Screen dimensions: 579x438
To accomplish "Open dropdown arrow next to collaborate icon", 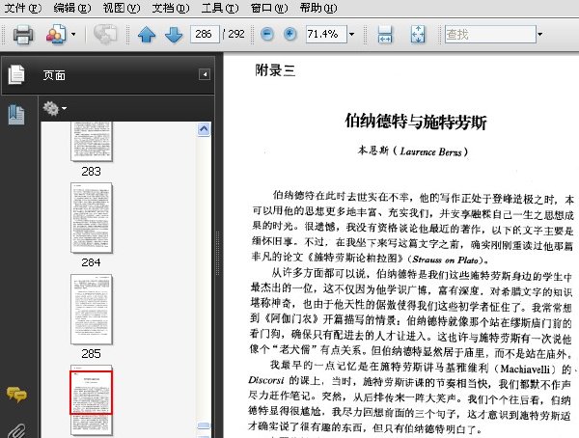I will pyautogui.click(x=73, y=35).
